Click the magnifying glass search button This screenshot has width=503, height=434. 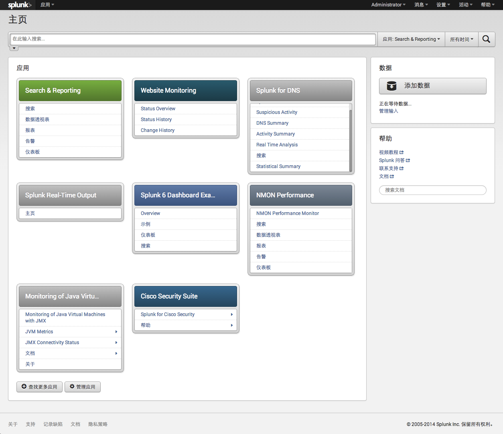pyautogui.click(x=486, y=39)
